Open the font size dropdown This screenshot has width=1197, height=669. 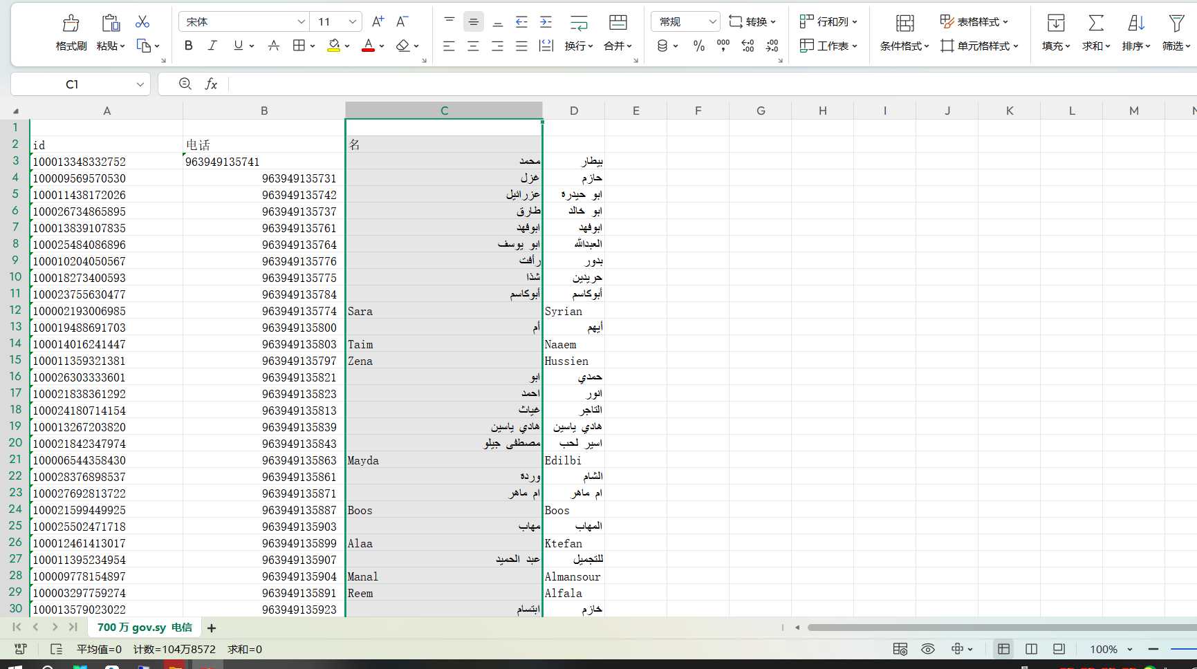[x=353, y=22]
